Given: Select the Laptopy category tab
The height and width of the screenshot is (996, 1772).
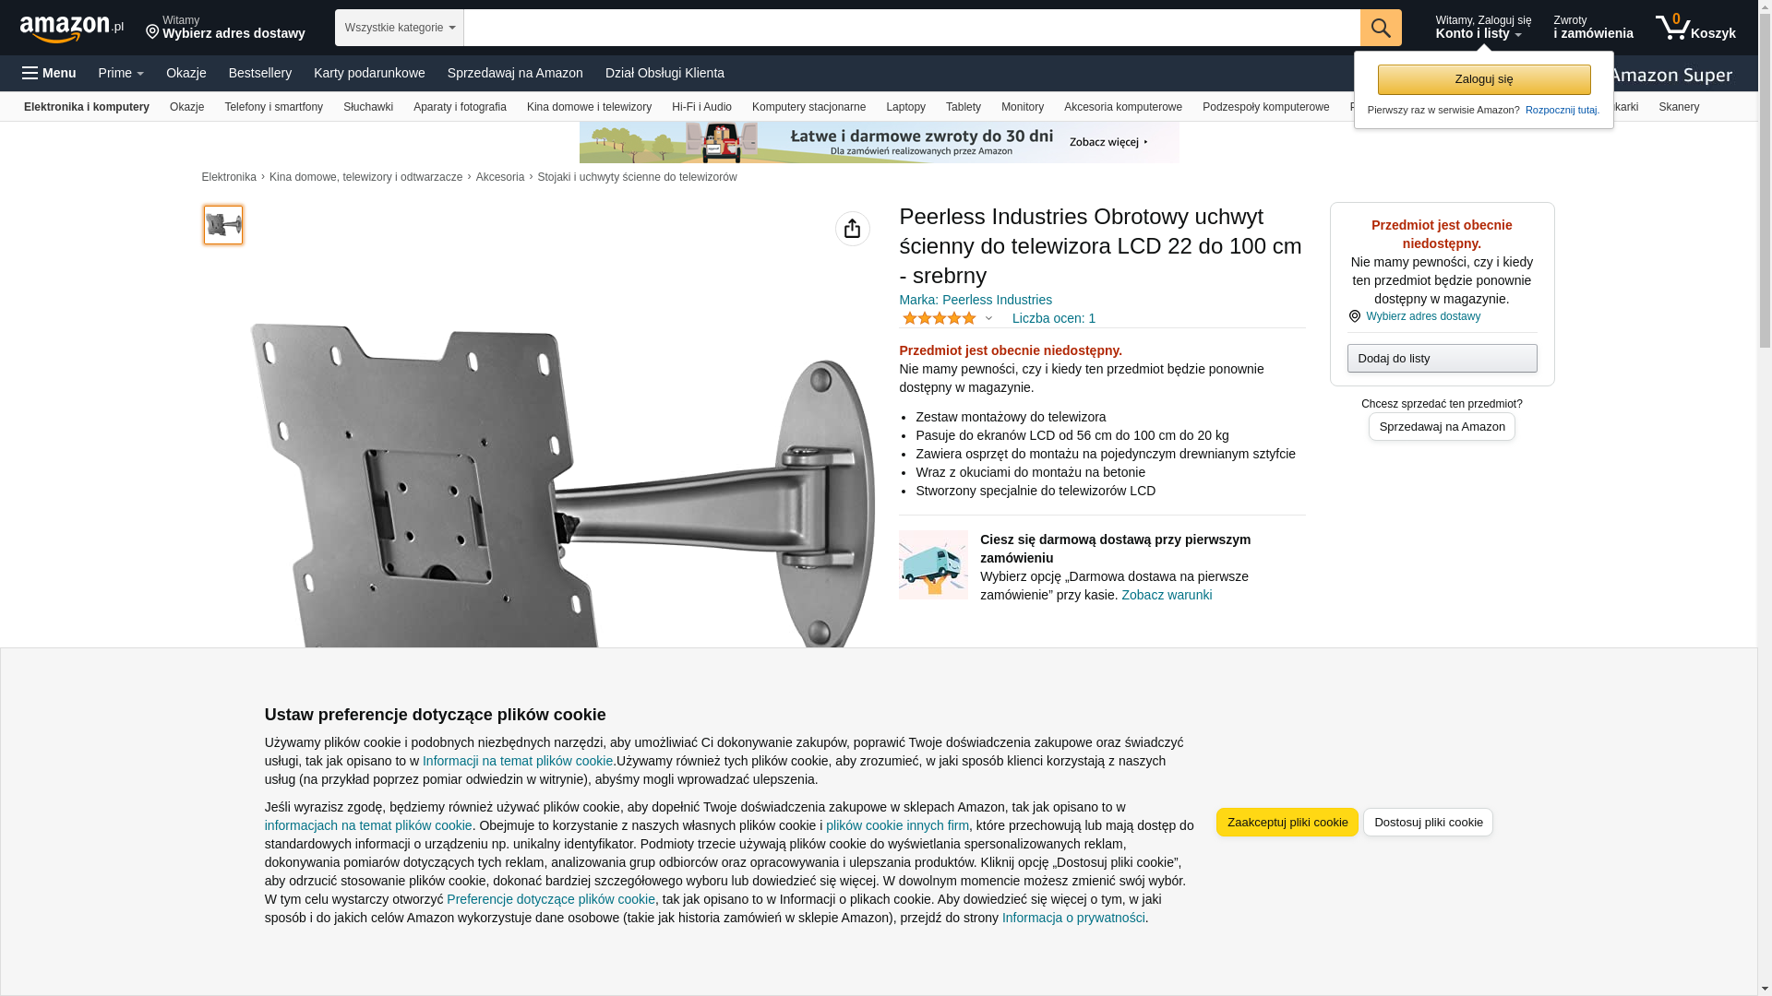Looking at the screenshot, I should [905, 107].
